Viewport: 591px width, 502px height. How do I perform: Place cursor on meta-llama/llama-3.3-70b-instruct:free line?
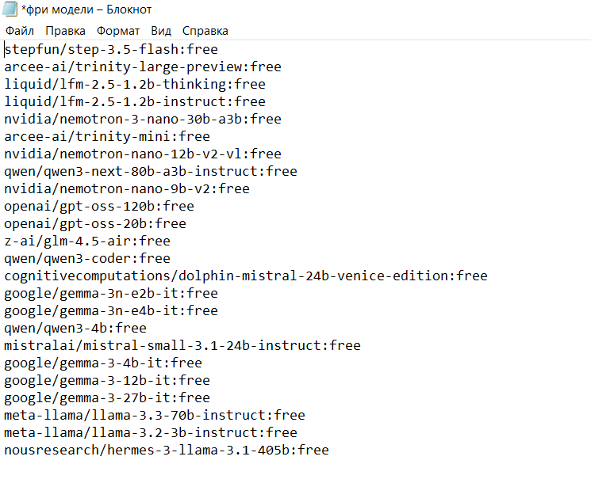pos(155,415)
